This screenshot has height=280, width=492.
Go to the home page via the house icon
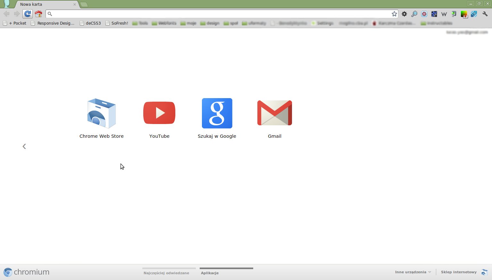pyautogui.click(x=38, y=14)
